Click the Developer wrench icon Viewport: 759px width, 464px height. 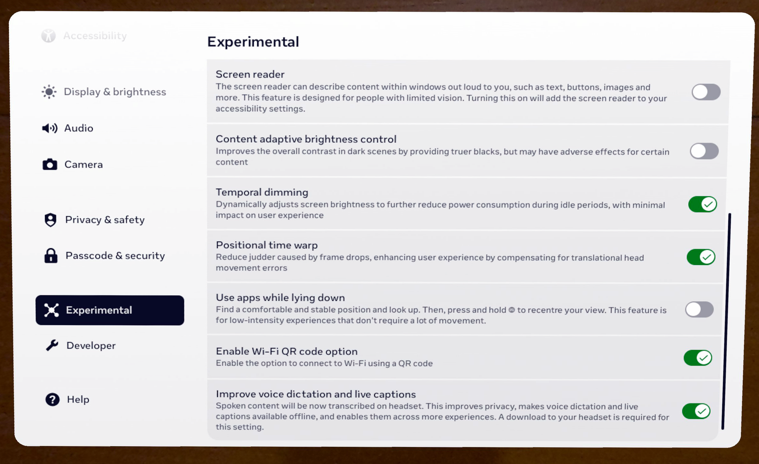[x=52, y=345]
